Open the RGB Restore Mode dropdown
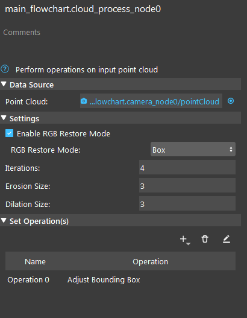 pyautogui.click(x=193, y=149)
